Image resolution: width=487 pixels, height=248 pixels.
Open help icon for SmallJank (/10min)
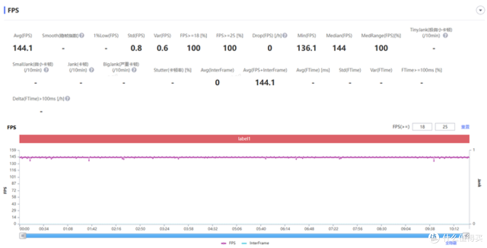tap(46, 70)
